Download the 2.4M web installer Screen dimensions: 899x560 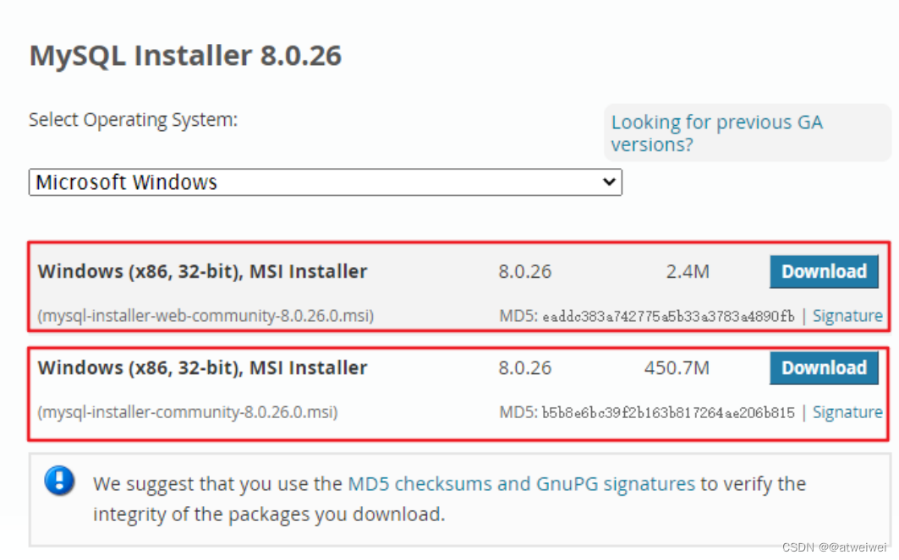coord(824,271)
